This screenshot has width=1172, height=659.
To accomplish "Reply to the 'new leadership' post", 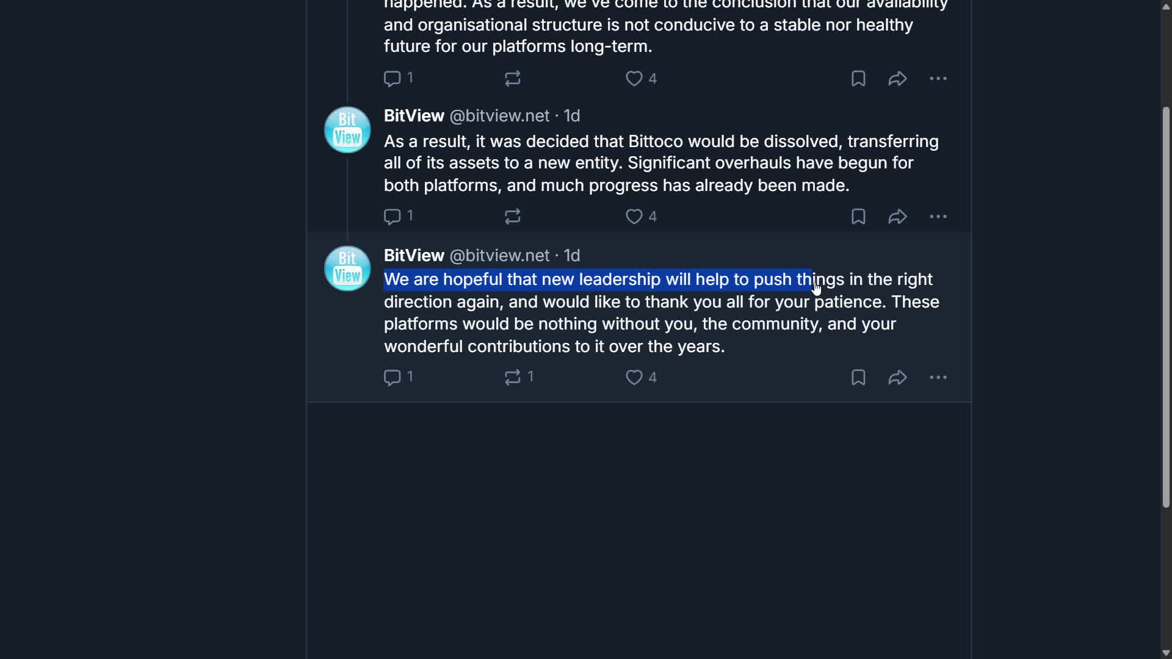I will pos(392,377).
